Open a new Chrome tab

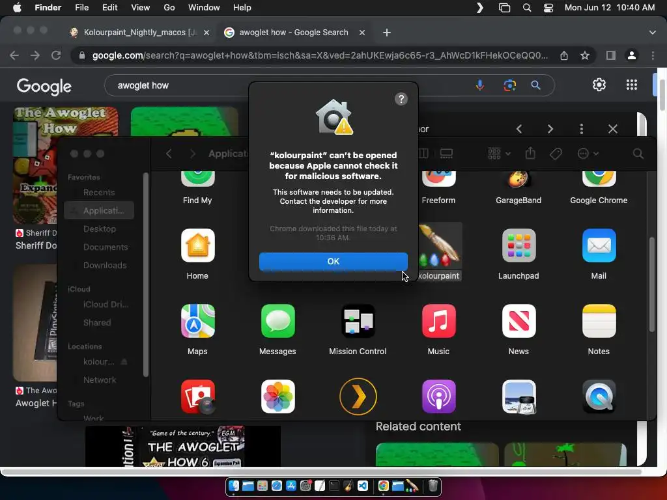[386, 33]
